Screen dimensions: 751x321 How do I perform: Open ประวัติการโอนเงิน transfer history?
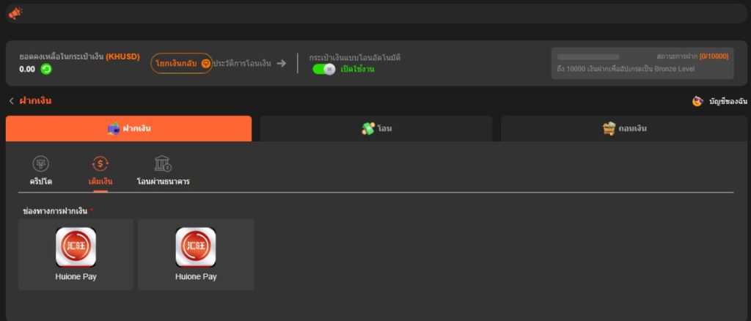242,64
